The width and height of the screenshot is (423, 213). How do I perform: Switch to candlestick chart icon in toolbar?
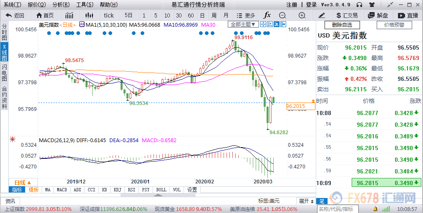tap(88, 15)
